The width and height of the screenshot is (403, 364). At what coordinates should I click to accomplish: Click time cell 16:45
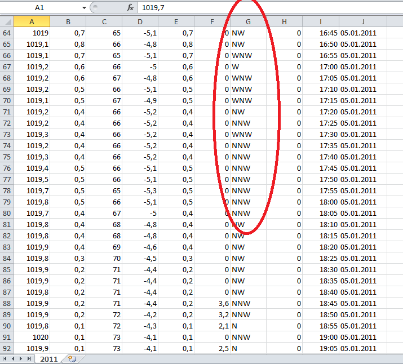coord(321,33)
